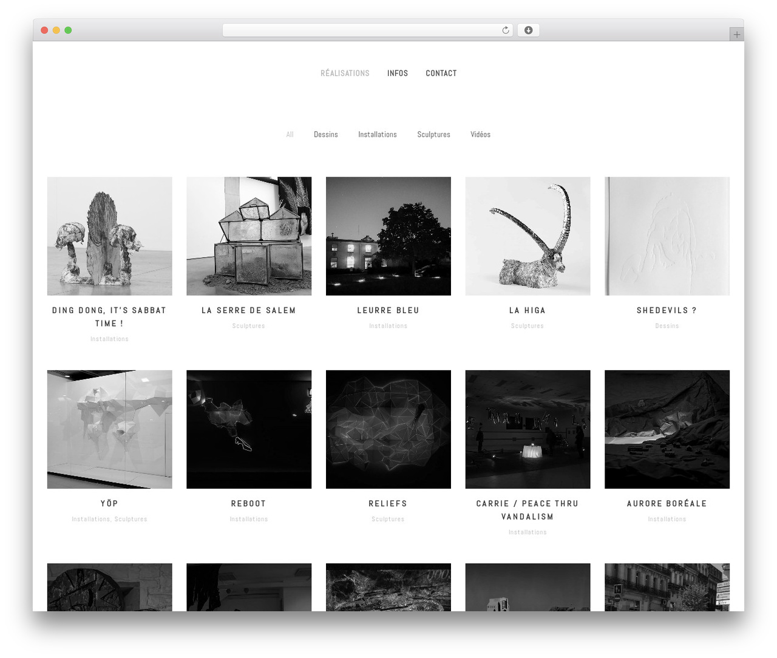Click the La Higa title link

(x=528, y=310)
